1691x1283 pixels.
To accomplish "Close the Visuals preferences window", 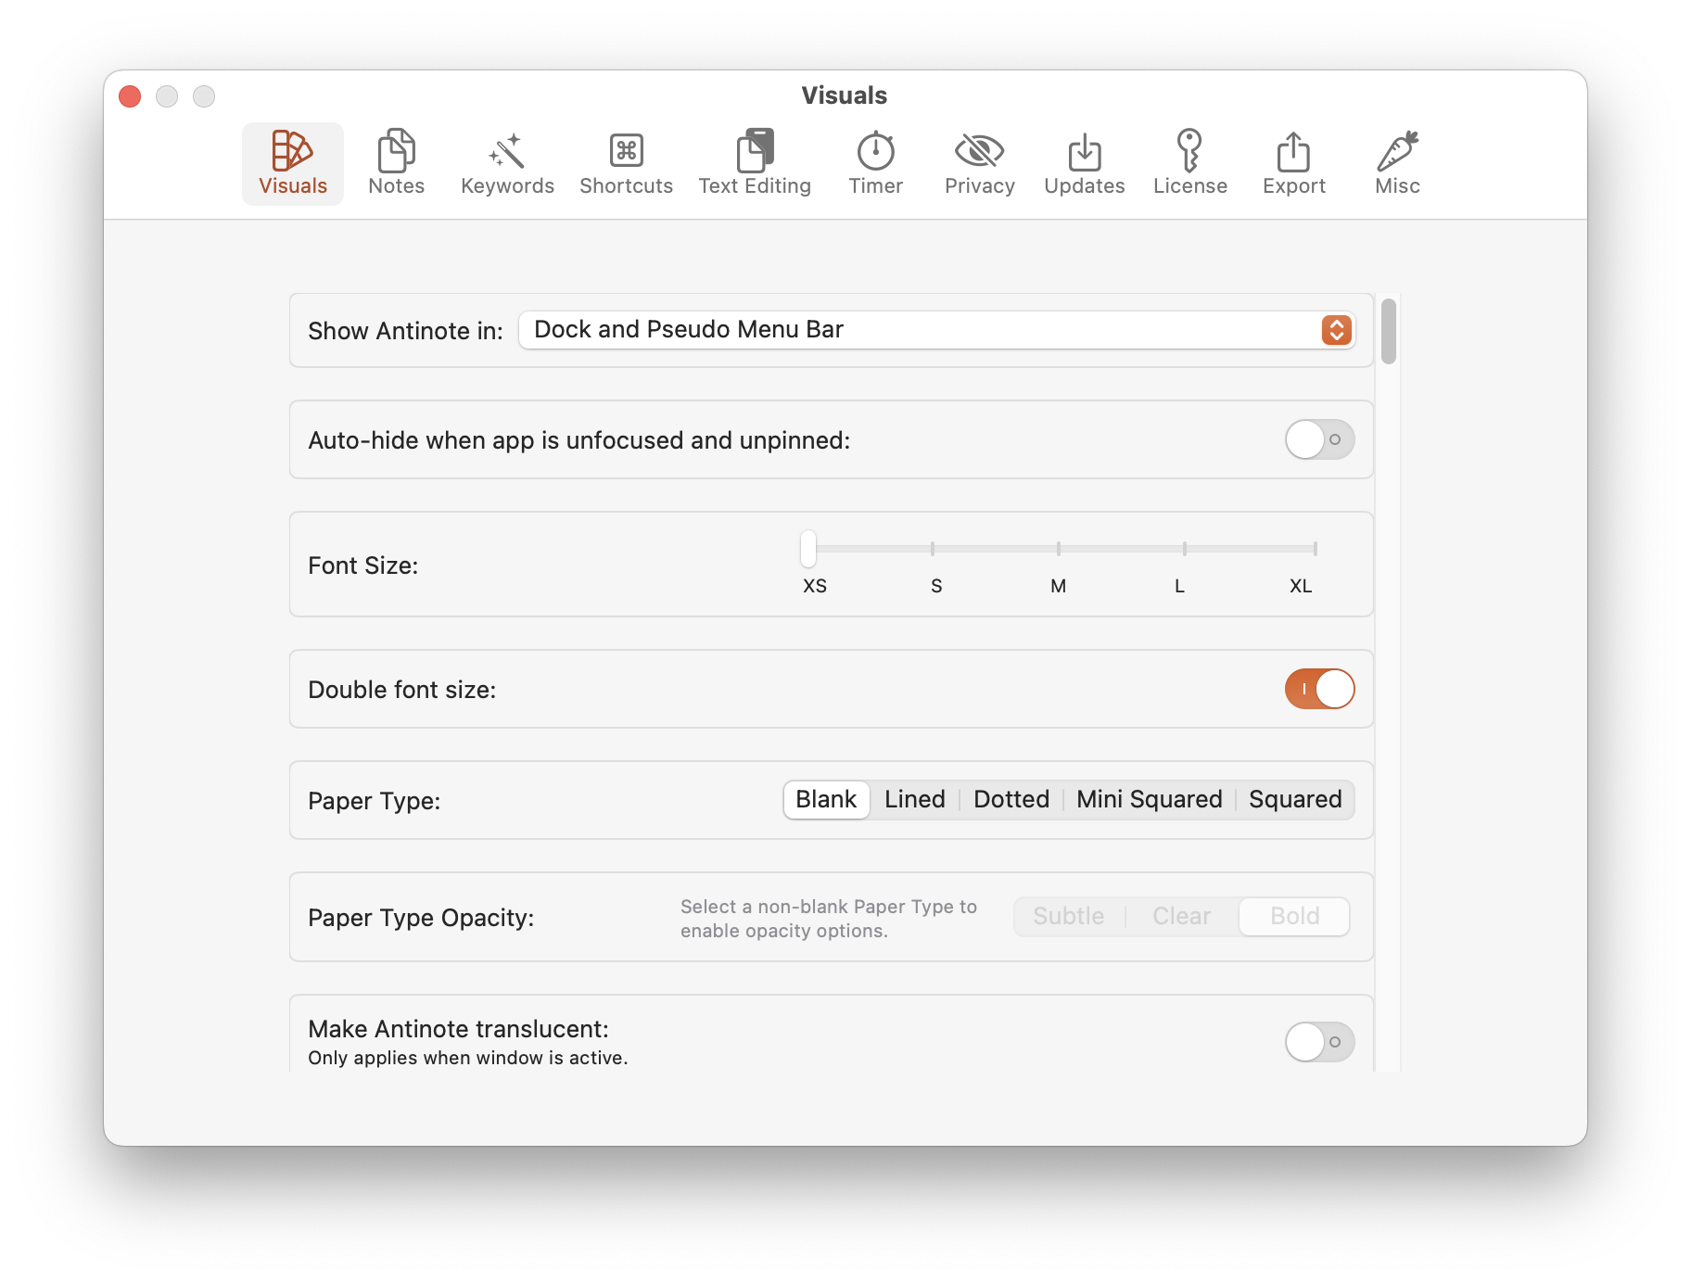I will [130, 96].
